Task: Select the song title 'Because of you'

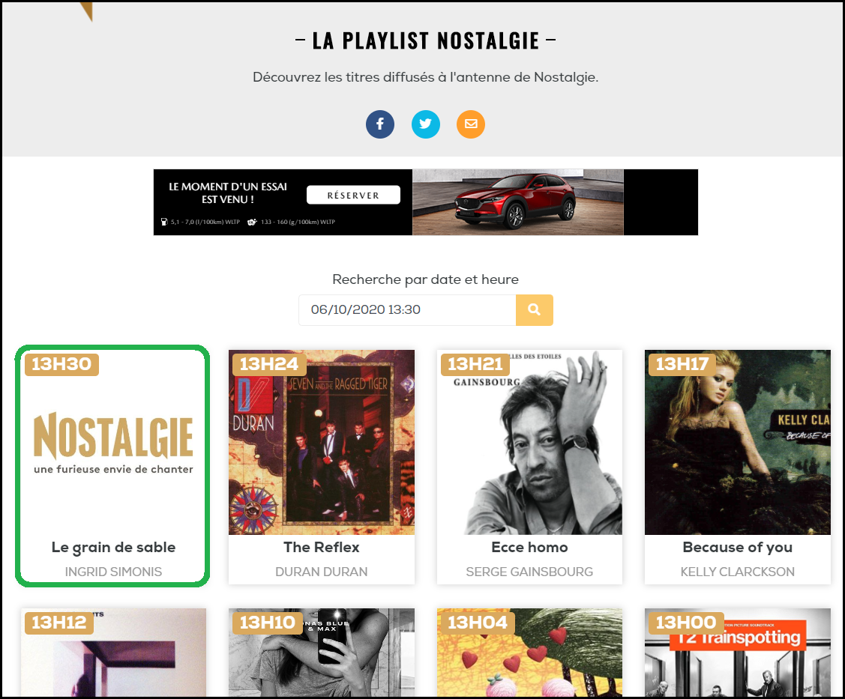Action: [x=738, y=547]
